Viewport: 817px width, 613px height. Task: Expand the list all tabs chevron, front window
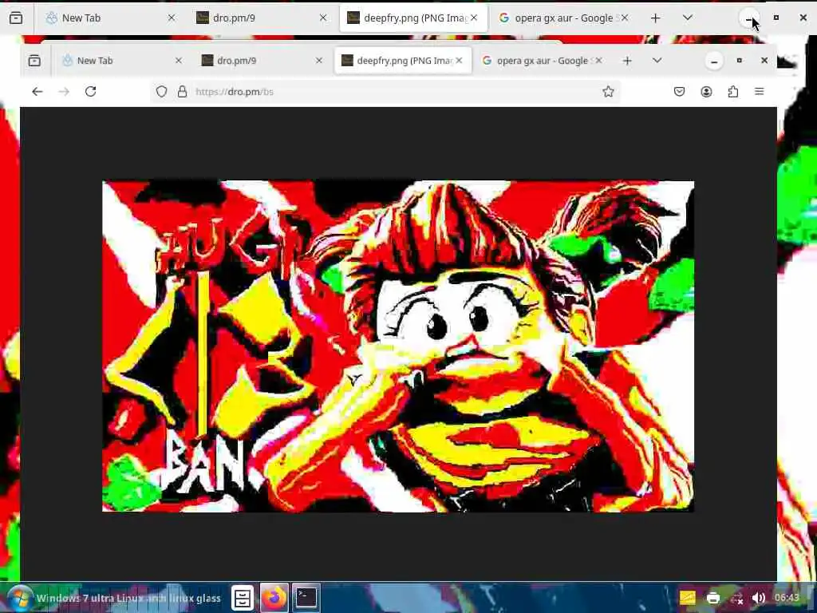coord(657,61)
